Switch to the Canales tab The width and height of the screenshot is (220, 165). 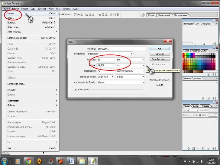point(195,106)
